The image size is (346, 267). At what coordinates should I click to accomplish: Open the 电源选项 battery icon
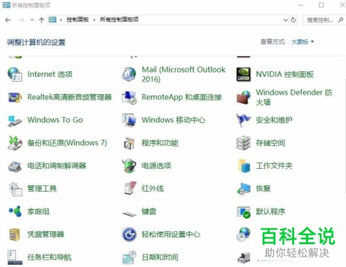(x=129, y=165)
